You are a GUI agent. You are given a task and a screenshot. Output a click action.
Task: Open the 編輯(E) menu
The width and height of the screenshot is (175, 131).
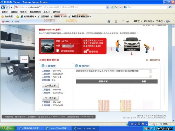tap(14, 12)
